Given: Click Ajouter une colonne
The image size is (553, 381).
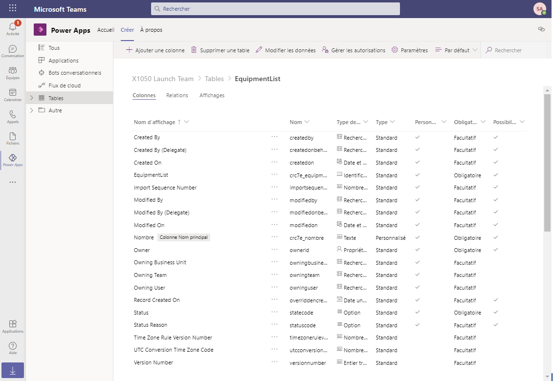Looking at the screenshot, I should pyautogui.click(x=155, y=50).
